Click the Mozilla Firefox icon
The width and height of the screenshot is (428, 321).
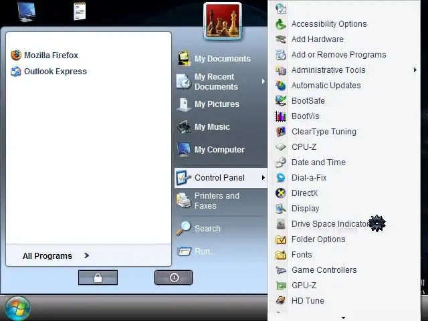[16, 55]
